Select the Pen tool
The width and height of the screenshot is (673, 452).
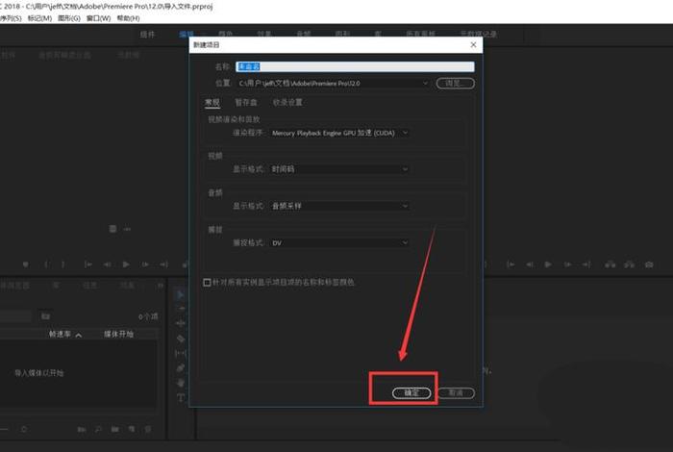pos(181,368)
